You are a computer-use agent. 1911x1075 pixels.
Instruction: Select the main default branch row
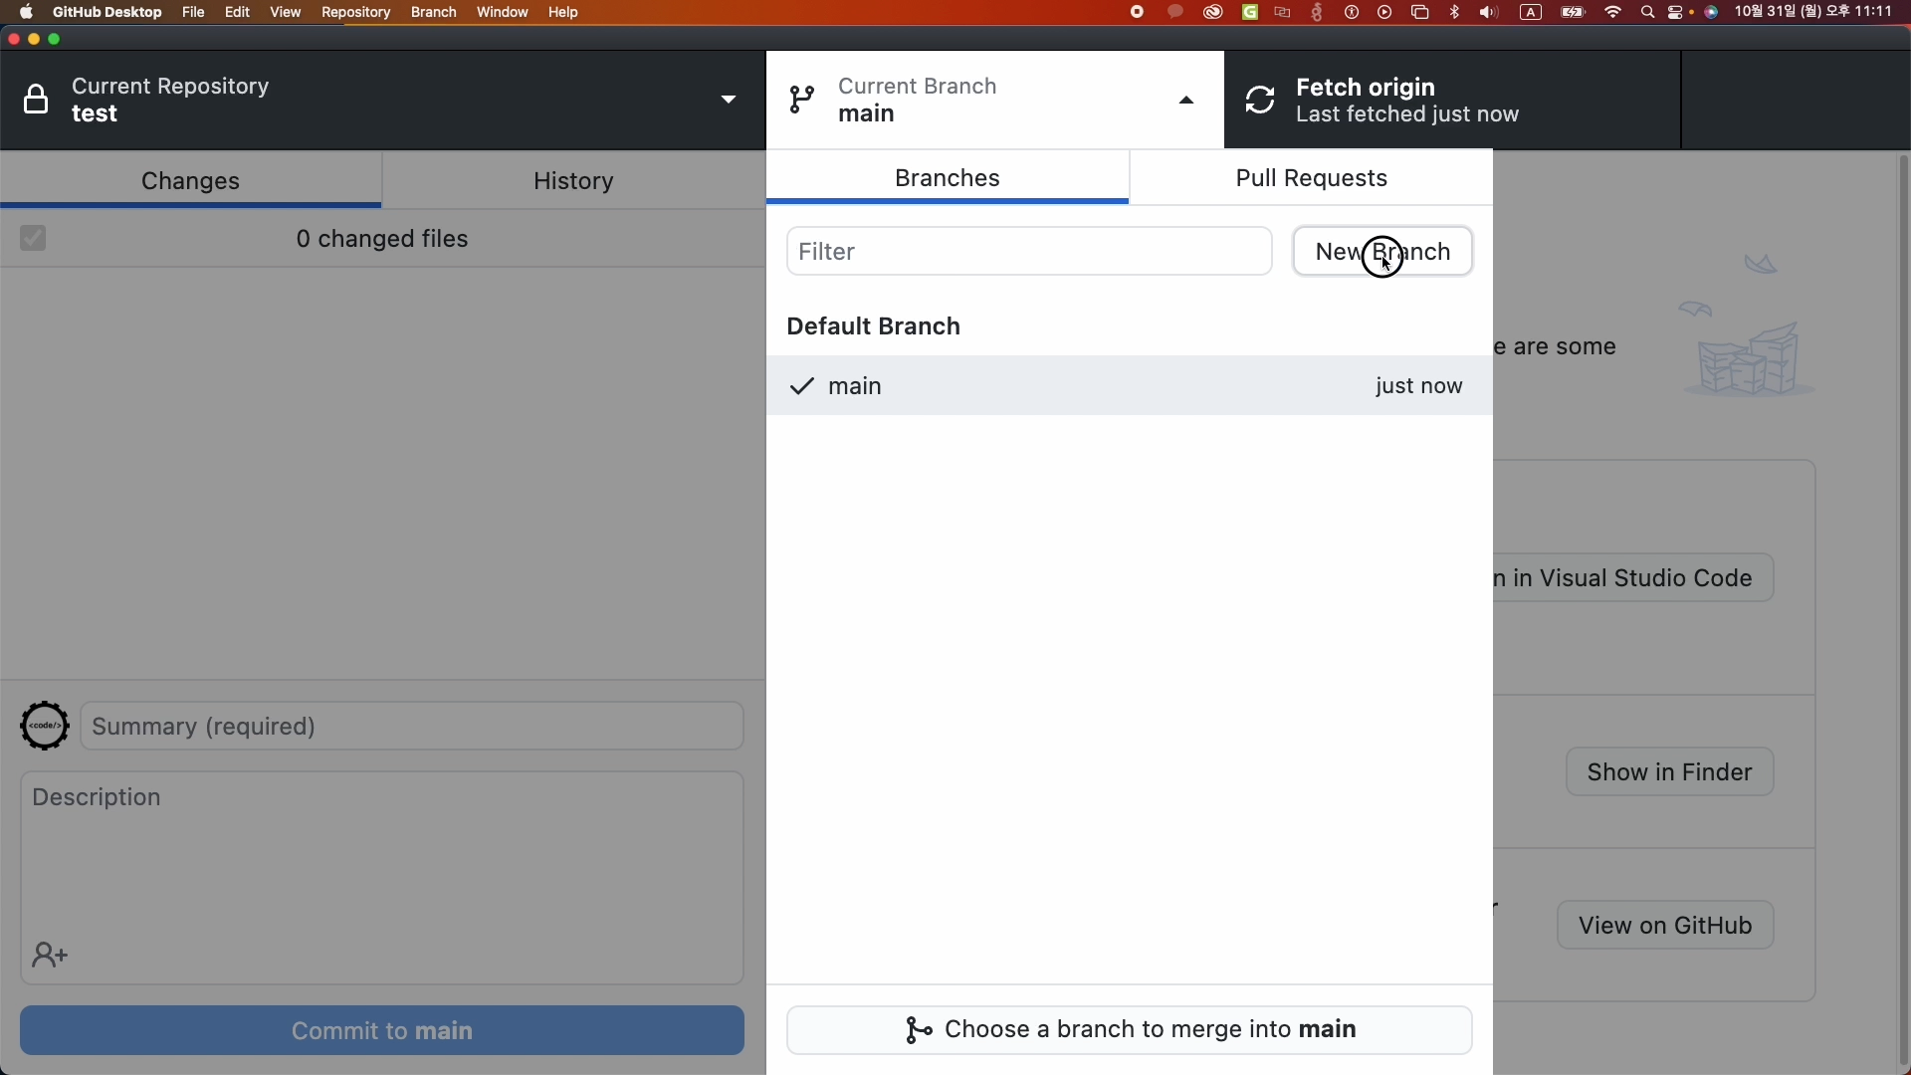1129,386
